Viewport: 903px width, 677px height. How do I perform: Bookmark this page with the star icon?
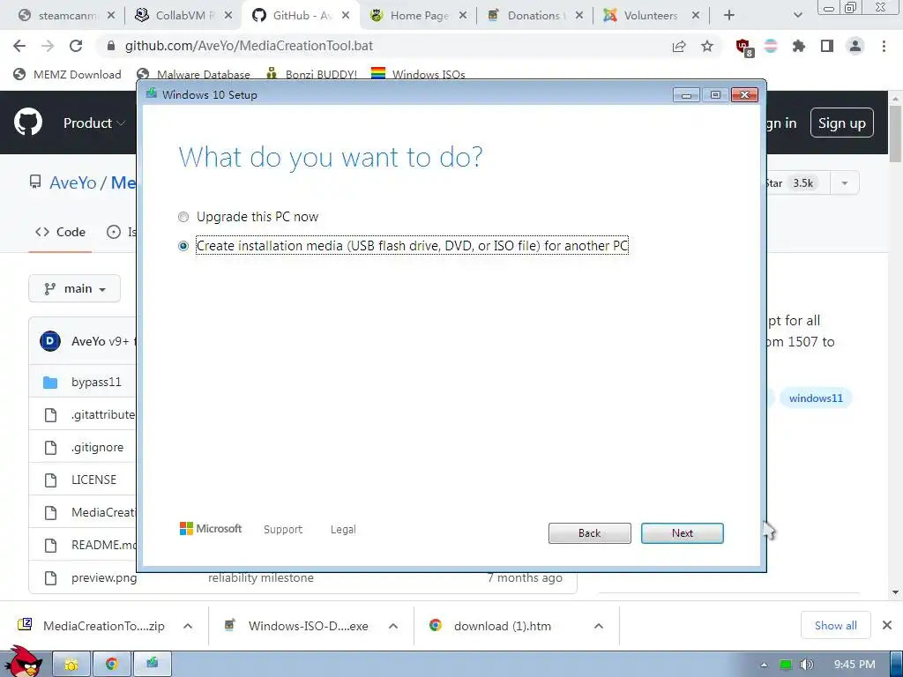[707, 46]
